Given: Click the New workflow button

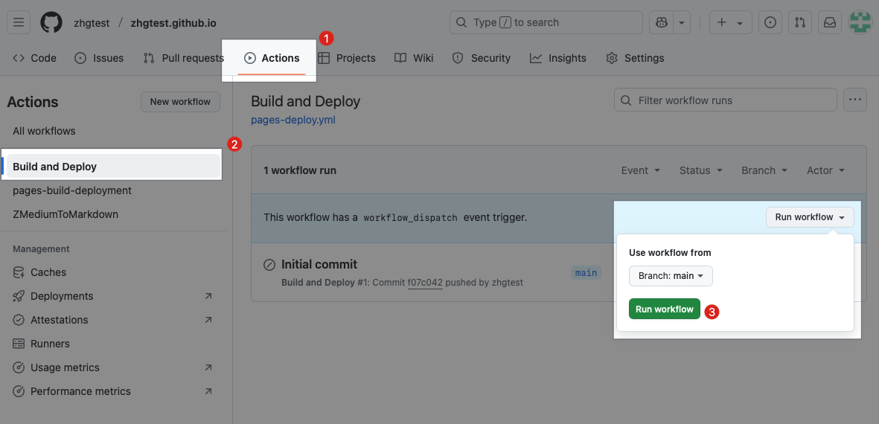Looking at the screenshot, I should tap(180, 102).
